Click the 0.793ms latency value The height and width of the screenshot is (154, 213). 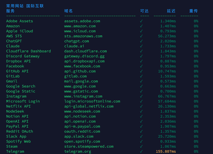pyautogui.click(x=168, y=31)
